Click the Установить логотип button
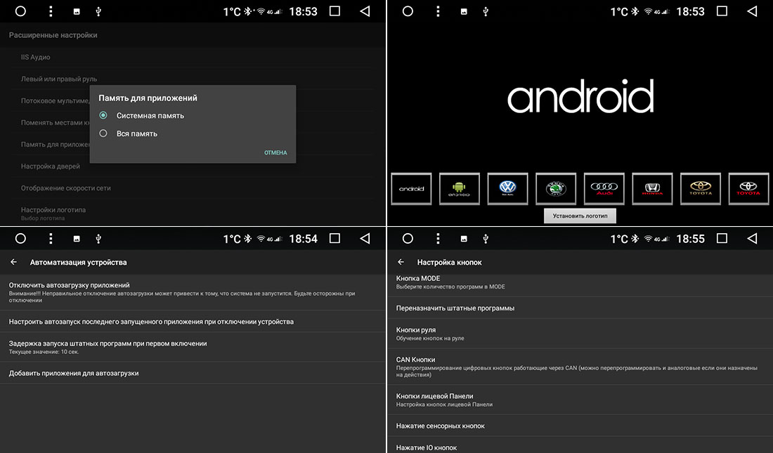 pyautogui.click(x=580, y=216)
